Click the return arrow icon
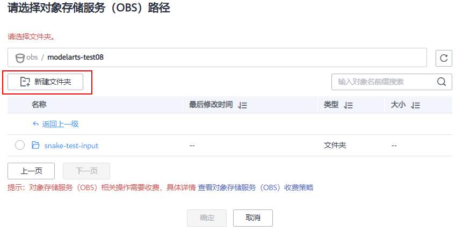This screenshot has height=232, width=456. (35, 124)
